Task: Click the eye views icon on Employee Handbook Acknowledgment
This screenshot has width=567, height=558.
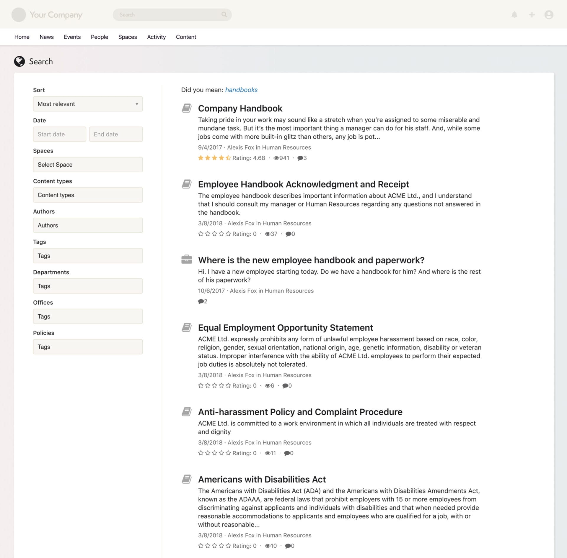Action: 268,234
